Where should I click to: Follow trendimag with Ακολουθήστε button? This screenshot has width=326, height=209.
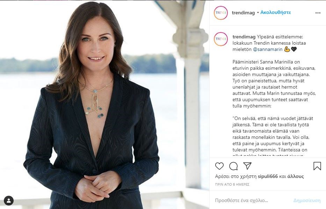pyautogui.click(x=275, y=12)
